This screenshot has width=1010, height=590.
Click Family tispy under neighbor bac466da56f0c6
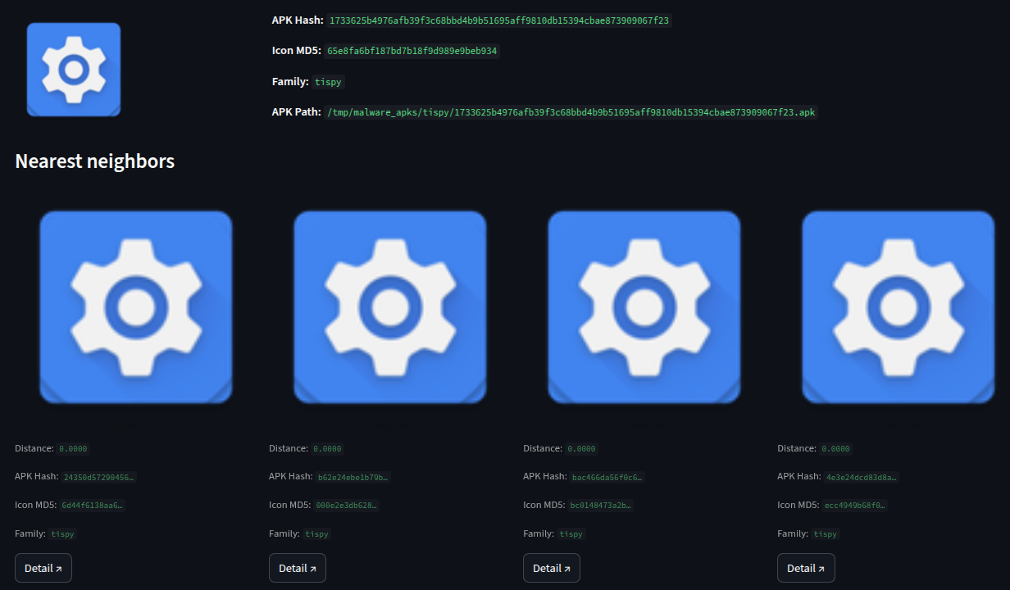coord(571,534)
